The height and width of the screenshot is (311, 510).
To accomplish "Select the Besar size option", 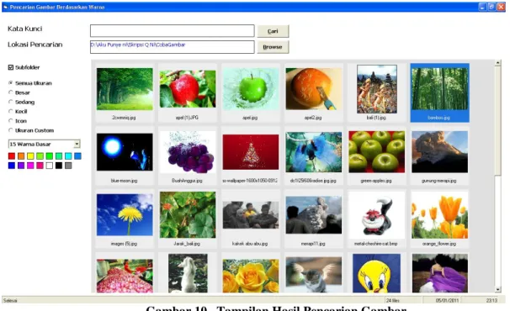I will click(x=11, y=92).
